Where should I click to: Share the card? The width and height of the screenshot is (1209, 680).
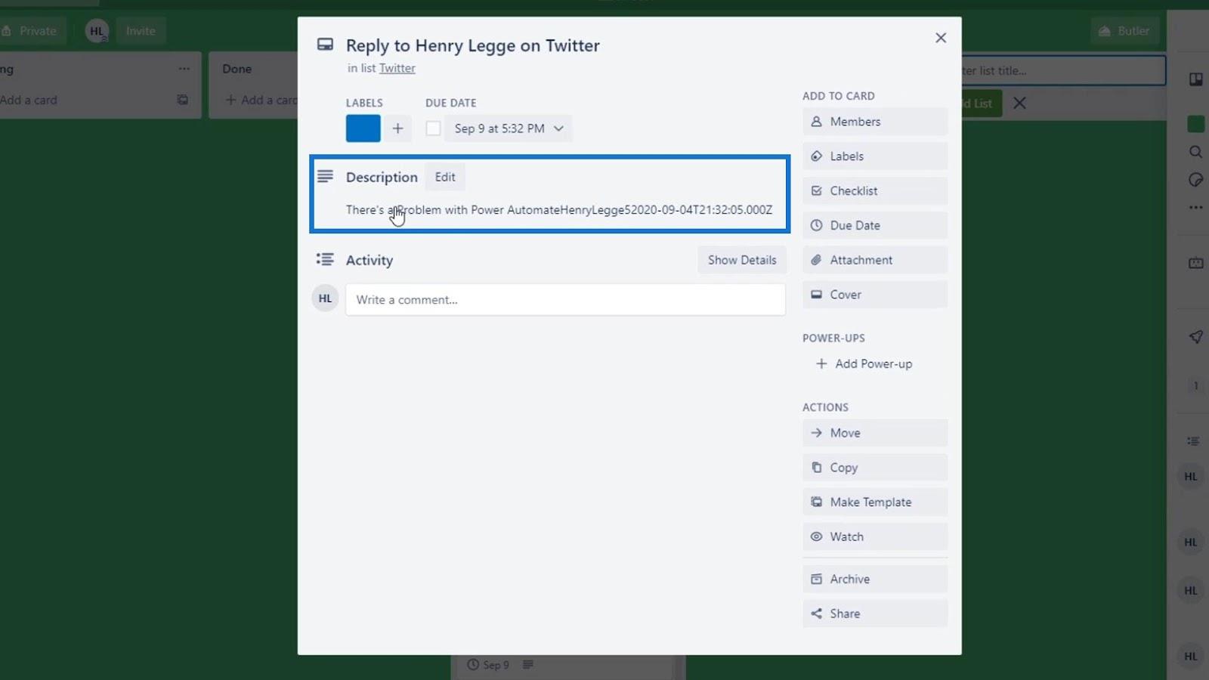coord(875,614)
